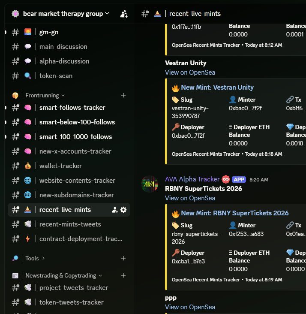306x314 pixels.
Task: Open the gm-gn channel
Action: pyautogui.click(x=69, y=32)
